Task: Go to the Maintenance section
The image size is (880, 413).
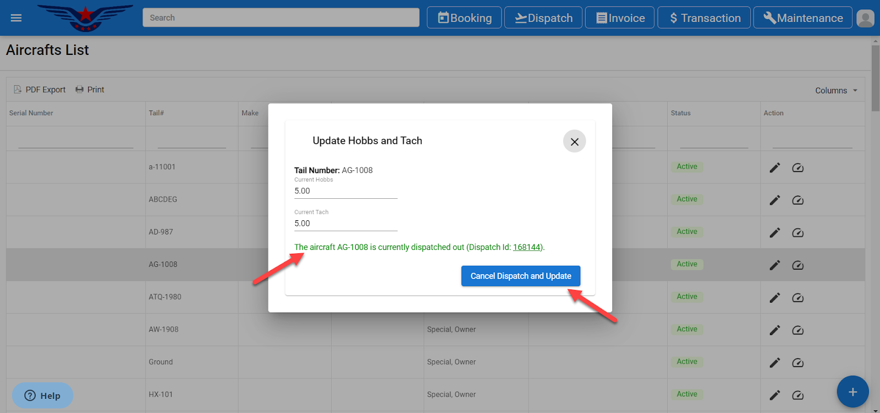Action: click(802, 18)
